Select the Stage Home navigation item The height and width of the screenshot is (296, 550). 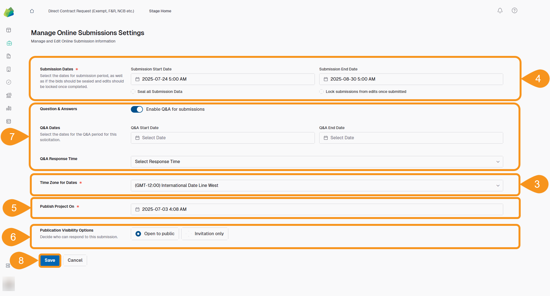tap(160, 11)
